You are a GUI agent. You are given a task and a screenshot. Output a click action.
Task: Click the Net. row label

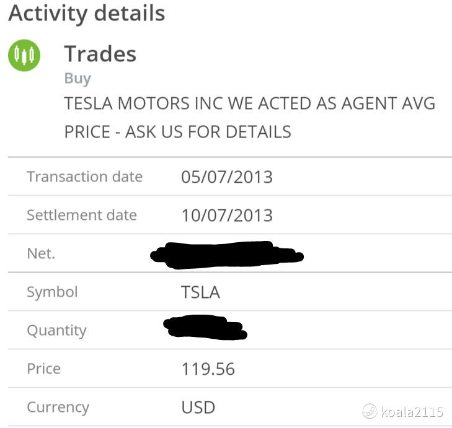(x=41, y=254)
